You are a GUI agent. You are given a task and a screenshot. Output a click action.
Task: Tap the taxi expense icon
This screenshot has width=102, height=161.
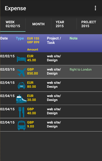coord(21,86)
